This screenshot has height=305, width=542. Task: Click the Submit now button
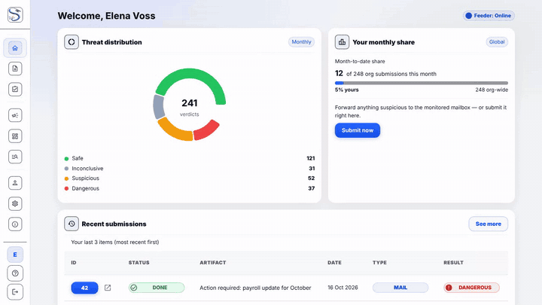(358, 130)
